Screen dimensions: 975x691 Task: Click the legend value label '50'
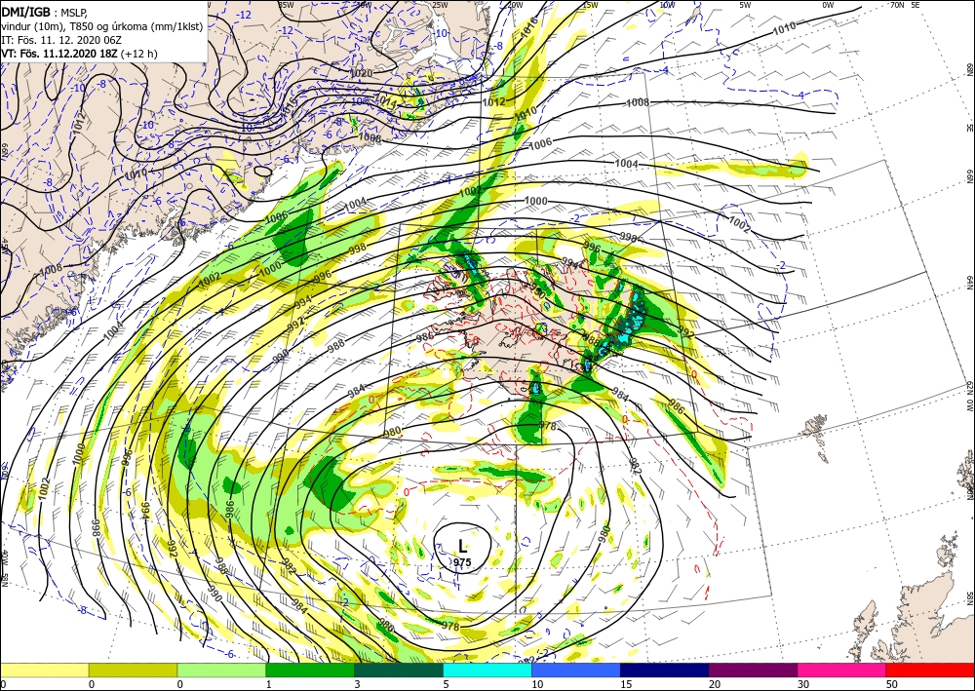click(x=892, y=684)
